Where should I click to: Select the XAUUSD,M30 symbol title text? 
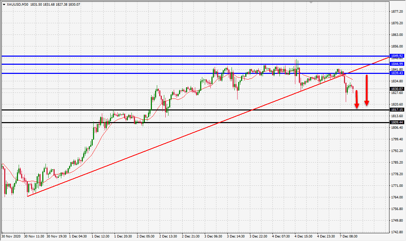(18, 4)
